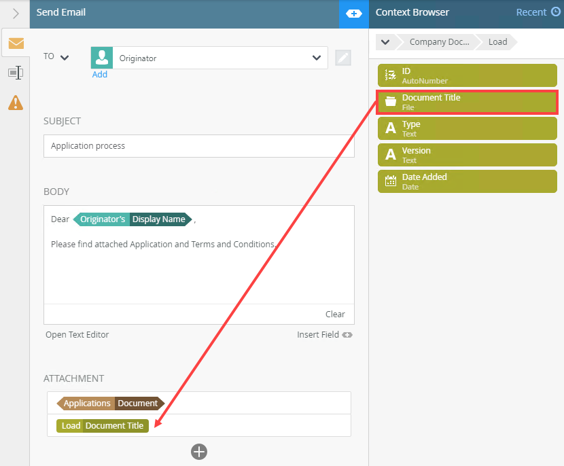Image resolution: width=564 pixels, height=466 pixels.
Task: Open the TO recipient type dropdown
Action: [x=65, y=57]
